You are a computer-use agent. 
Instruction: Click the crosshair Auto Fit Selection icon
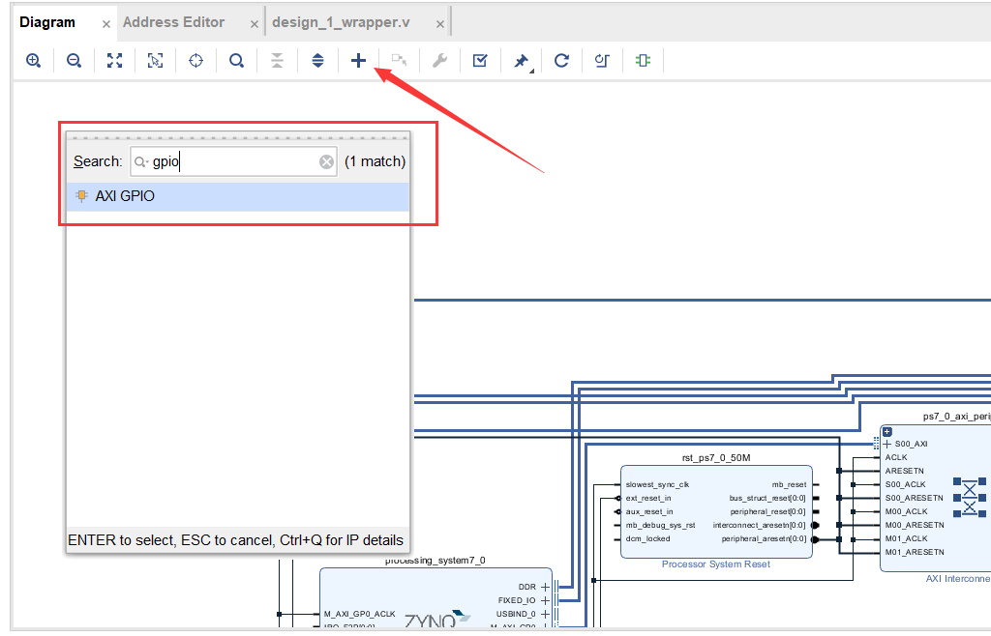tap(195, 61)
